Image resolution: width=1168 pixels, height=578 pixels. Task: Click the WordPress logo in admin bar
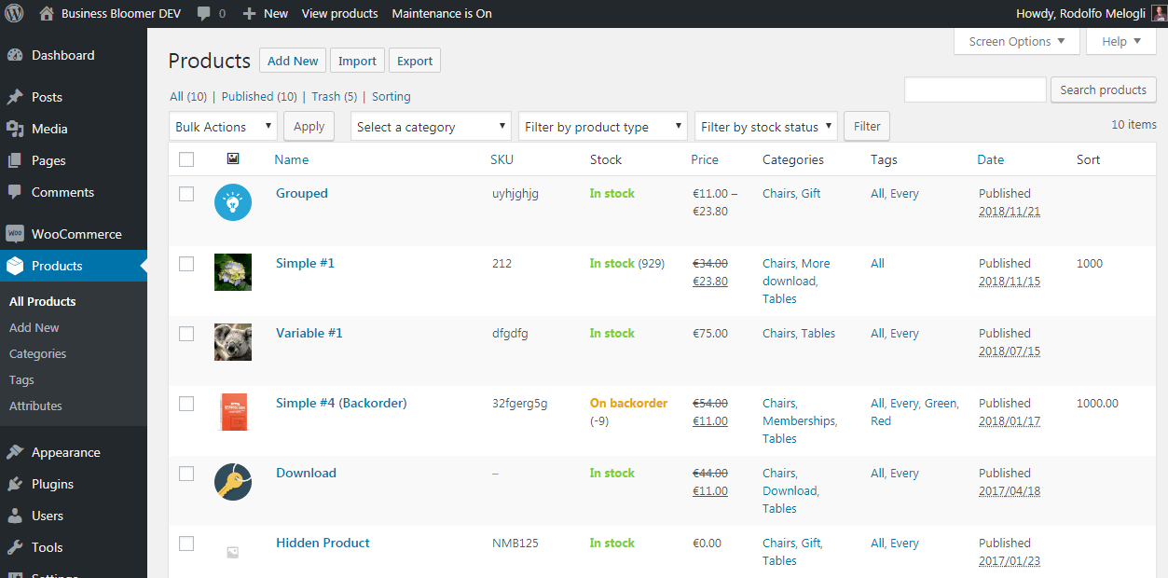coord(14,14)
